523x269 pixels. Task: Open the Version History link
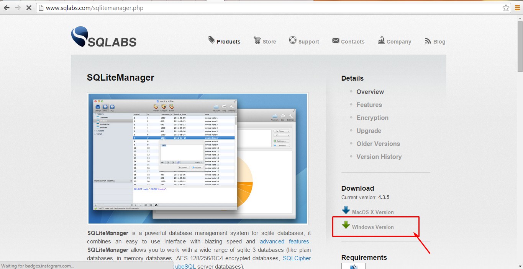point(379,157)
